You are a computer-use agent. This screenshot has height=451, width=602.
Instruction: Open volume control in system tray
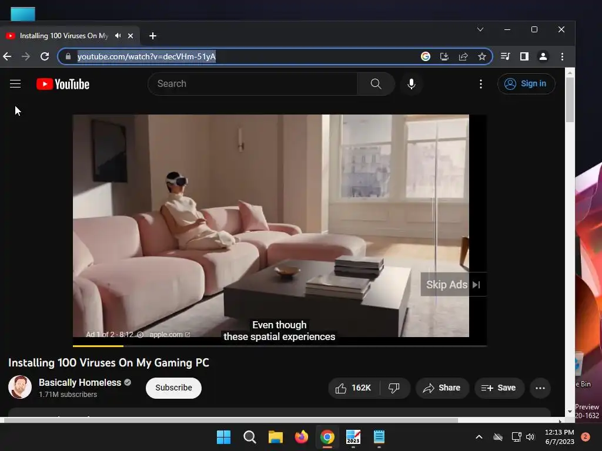530,437
